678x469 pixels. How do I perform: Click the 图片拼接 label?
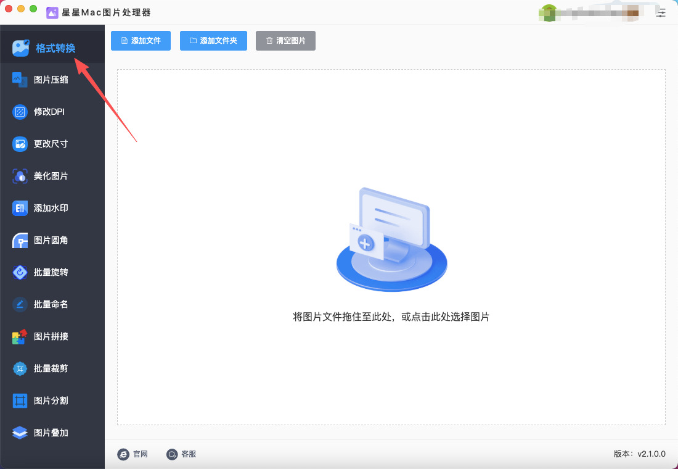(51, 336)
